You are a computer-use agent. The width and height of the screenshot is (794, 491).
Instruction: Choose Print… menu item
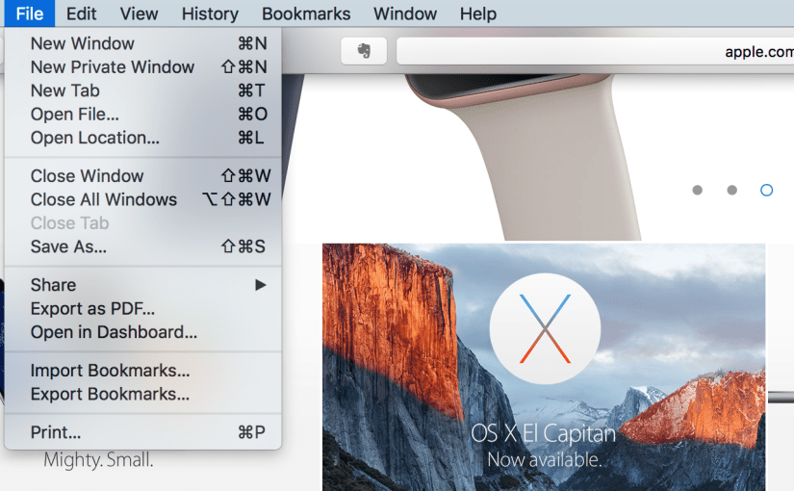[142, 432]
